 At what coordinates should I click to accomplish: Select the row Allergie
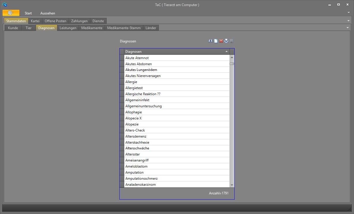[x=177, y=82]
